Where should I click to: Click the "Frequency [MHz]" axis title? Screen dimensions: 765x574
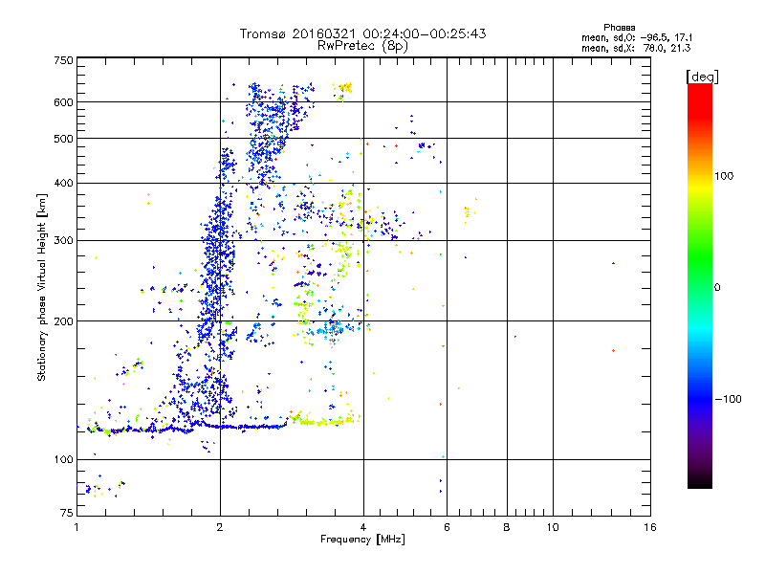pyautogui.click(x=362, y=540)
